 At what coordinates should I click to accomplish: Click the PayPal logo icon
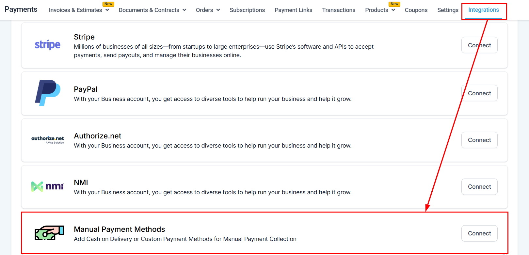48,93
